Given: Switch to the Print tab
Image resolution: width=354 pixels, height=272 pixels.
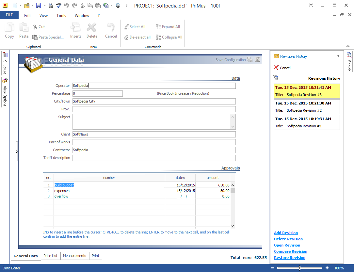Looking at the screenshot, I should tap(95, 256).
